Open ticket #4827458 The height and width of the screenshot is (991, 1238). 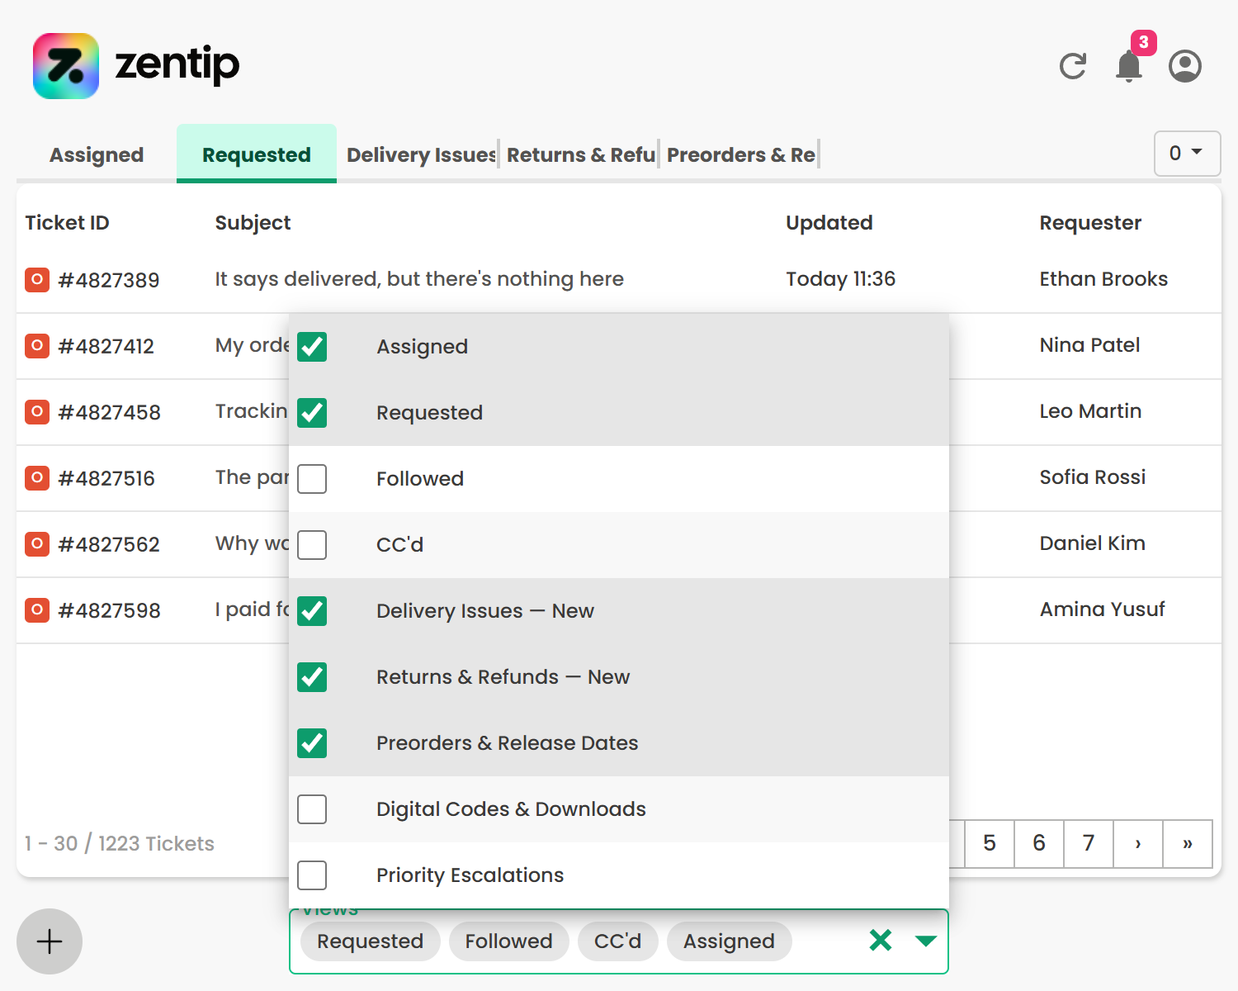click(x=110, y=412)
